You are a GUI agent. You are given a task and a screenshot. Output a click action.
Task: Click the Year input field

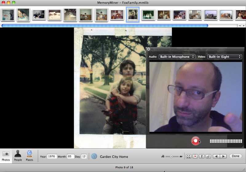[52, 157]
